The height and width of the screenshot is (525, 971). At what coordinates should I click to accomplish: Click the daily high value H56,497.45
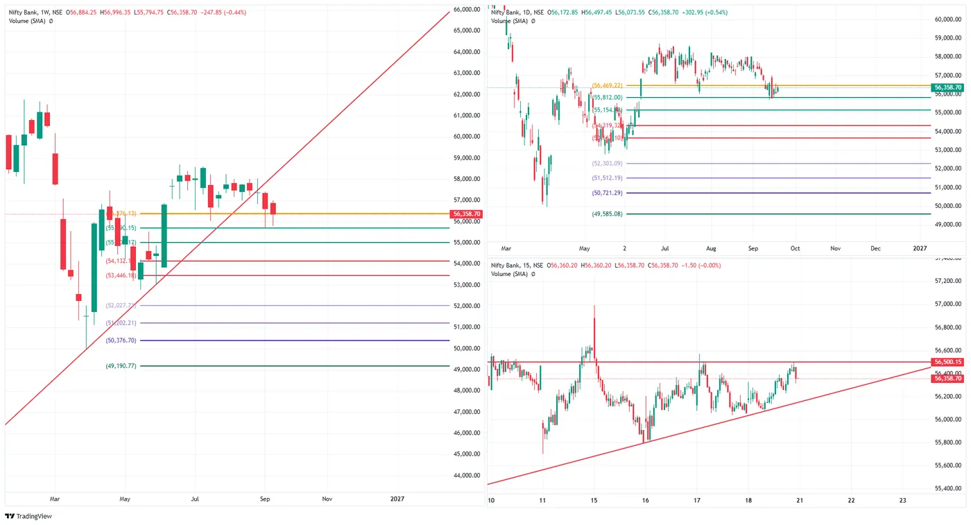(x=598, y=12)
